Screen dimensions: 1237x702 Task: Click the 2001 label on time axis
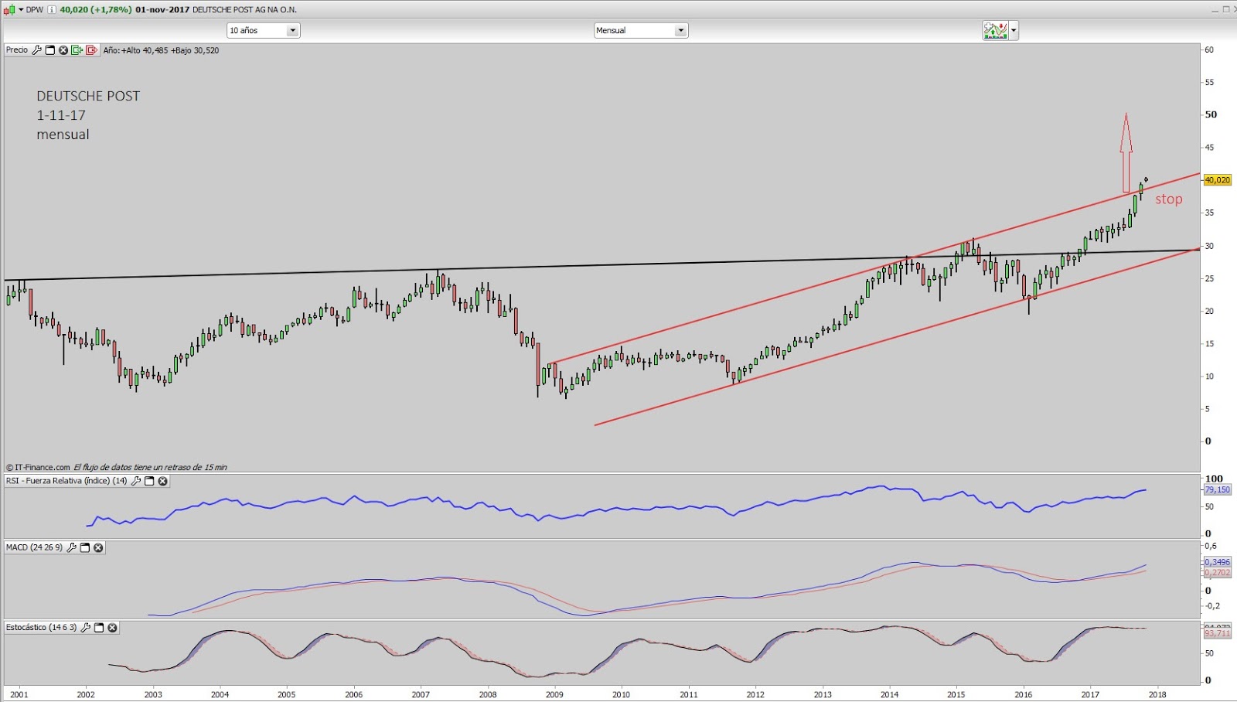click(x=19, y=694)
